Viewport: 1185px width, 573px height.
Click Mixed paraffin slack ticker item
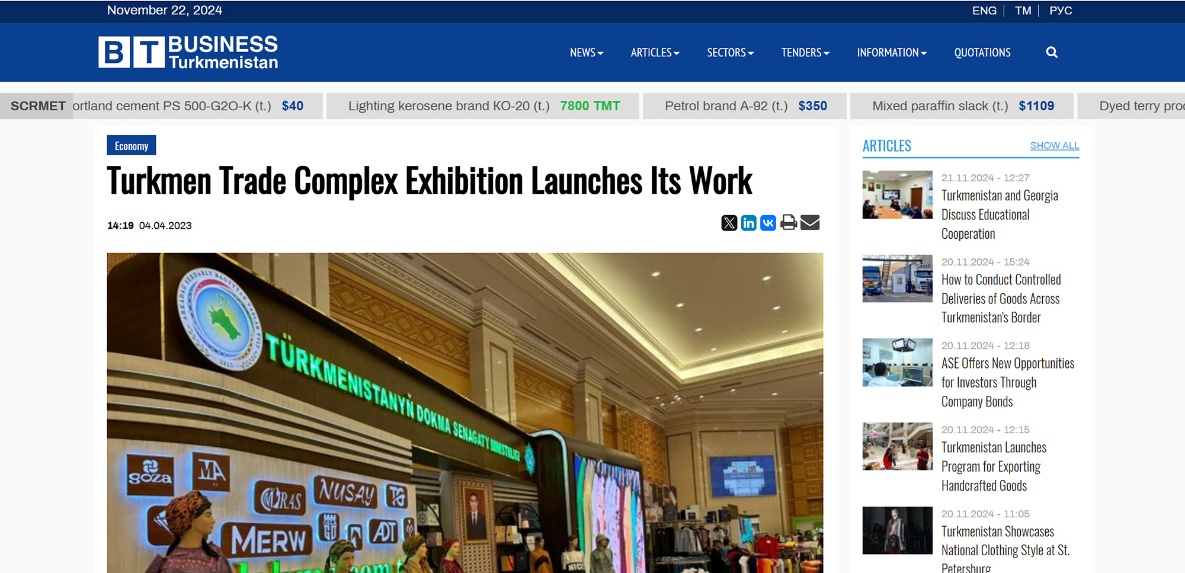click(x=962, y=106)
